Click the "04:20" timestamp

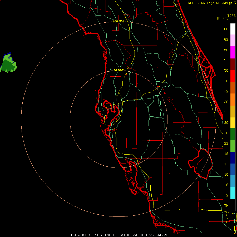pyautogui.click(x=162, y=235)
